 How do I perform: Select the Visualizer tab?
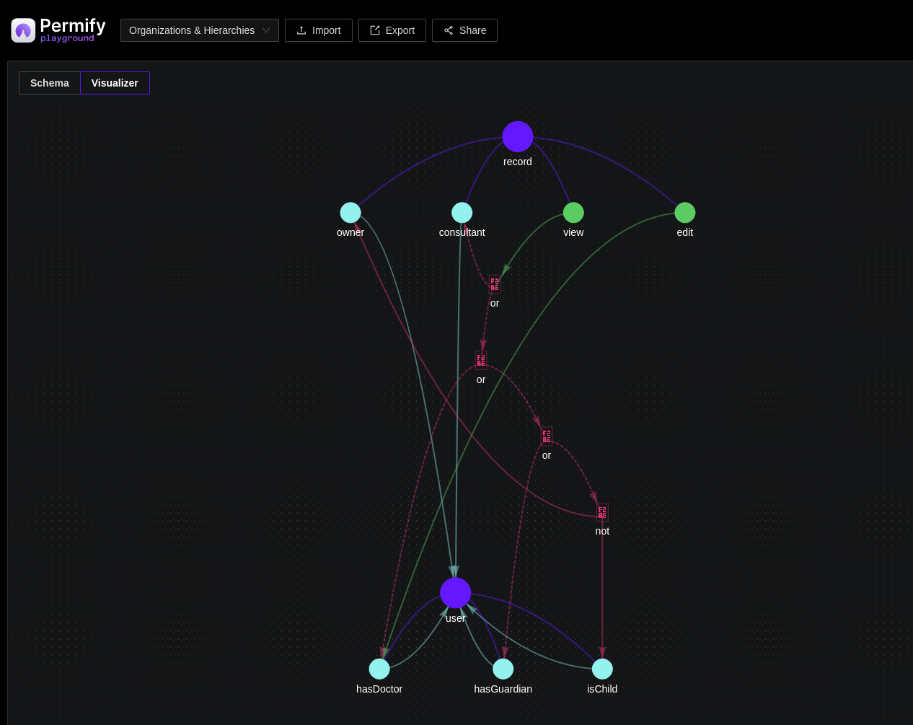click(x=114, y=82)
